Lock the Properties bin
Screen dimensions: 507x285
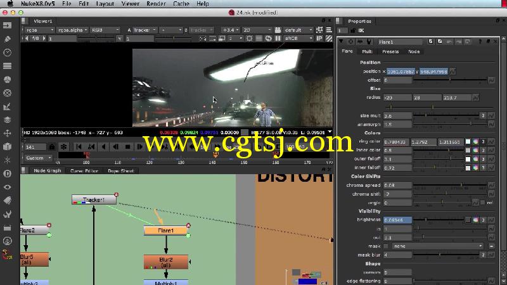click(353, 30)
